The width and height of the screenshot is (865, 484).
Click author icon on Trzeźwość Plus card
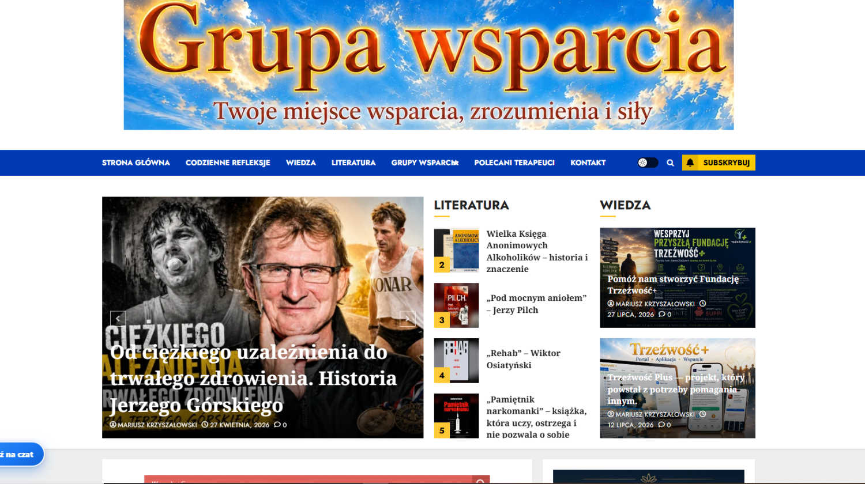611,414
